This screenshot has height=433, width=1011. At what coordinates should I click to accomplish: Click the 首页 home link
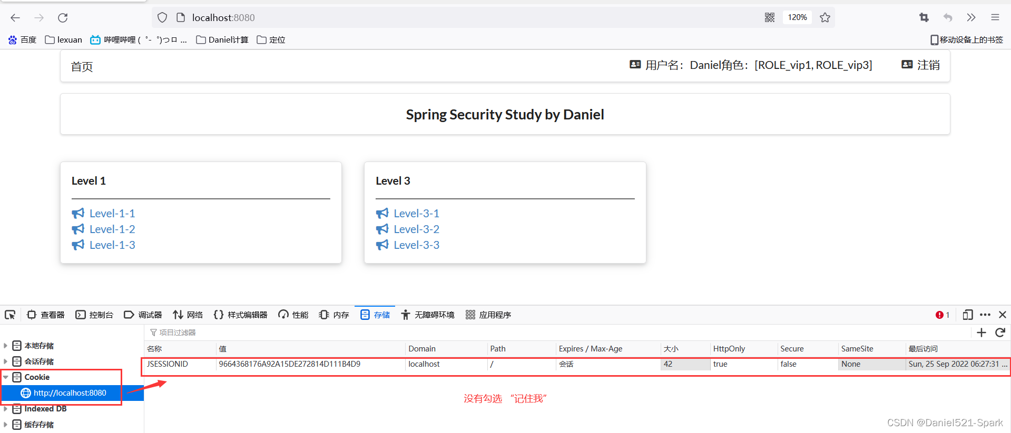tap(82, 67)
